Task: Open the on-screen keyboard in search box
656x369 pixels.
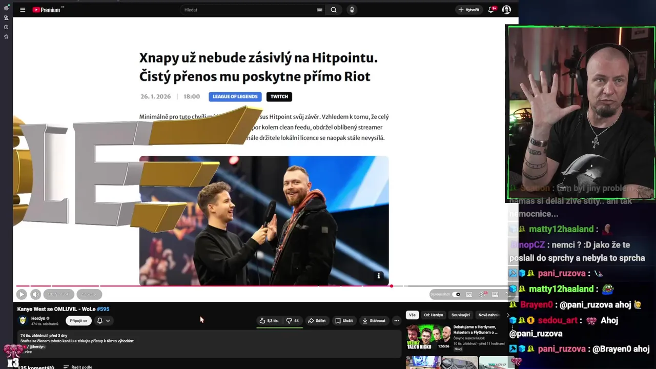Action: 320,10
